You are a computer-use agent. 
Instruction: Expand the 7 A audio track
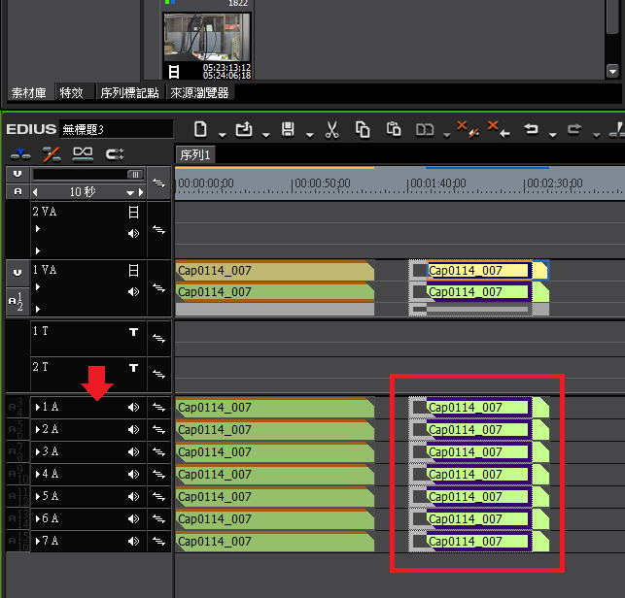[x=38, y=542]
